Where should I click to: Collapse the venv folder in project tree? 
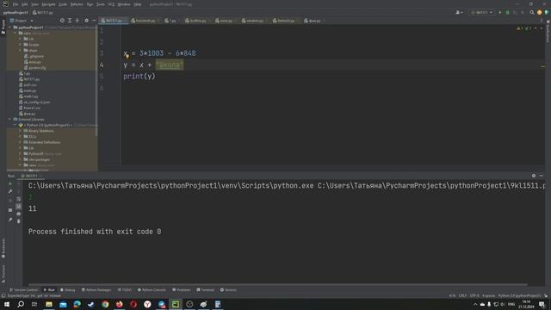[15, 33]
